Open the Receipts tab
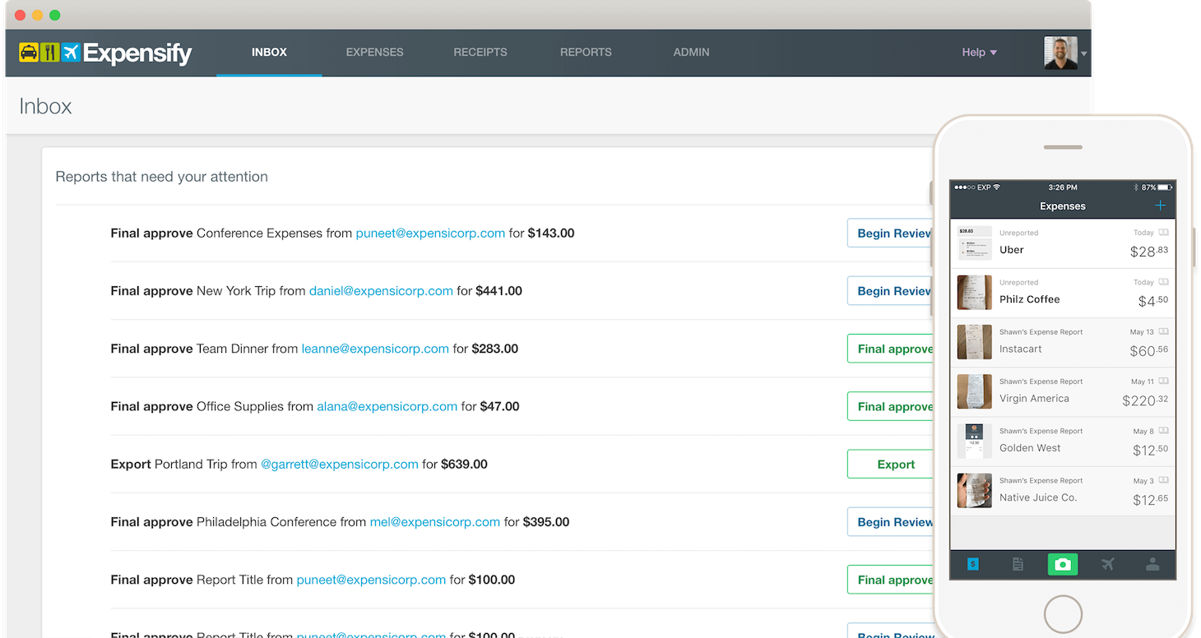Image resolution: width=1201 pixels, height=638 pixels. click(480, 52)
